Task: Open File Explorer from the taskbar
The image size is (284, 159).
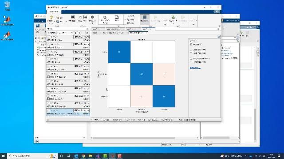Action: pyautogui.click(x=91, y=156)
